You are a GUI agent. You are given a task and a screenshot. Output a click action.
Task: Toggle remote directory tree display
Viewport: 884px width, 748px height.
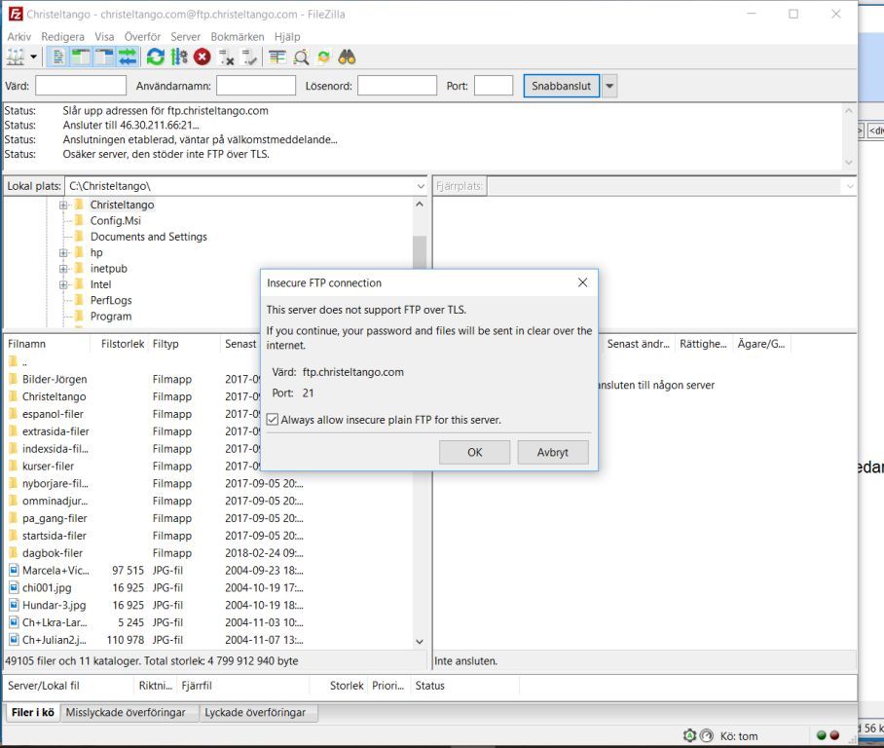click(104, 56)
